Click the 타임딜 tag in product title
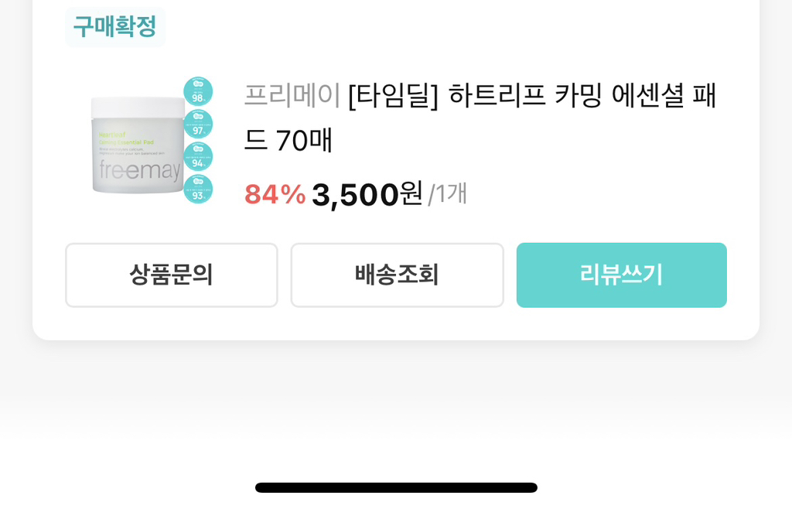792x509 pixels. [x=393, y=95]
